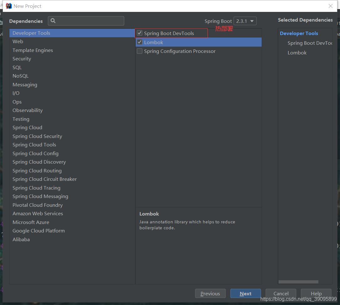Choose Spring Cloud Circuit Breaker category
The height and width of the screenshot is (305, 340).
(x=72, y=179)
